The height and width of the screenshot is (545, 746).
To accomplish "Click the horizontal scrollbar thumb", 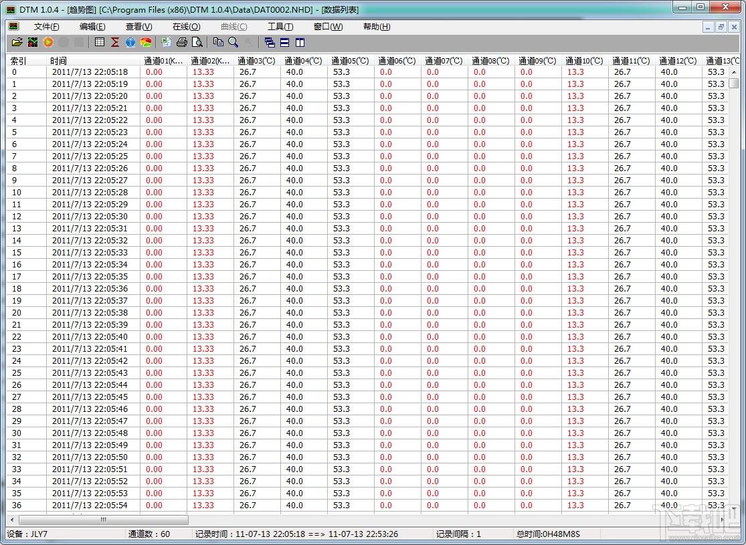I will [x=103, y=520].
